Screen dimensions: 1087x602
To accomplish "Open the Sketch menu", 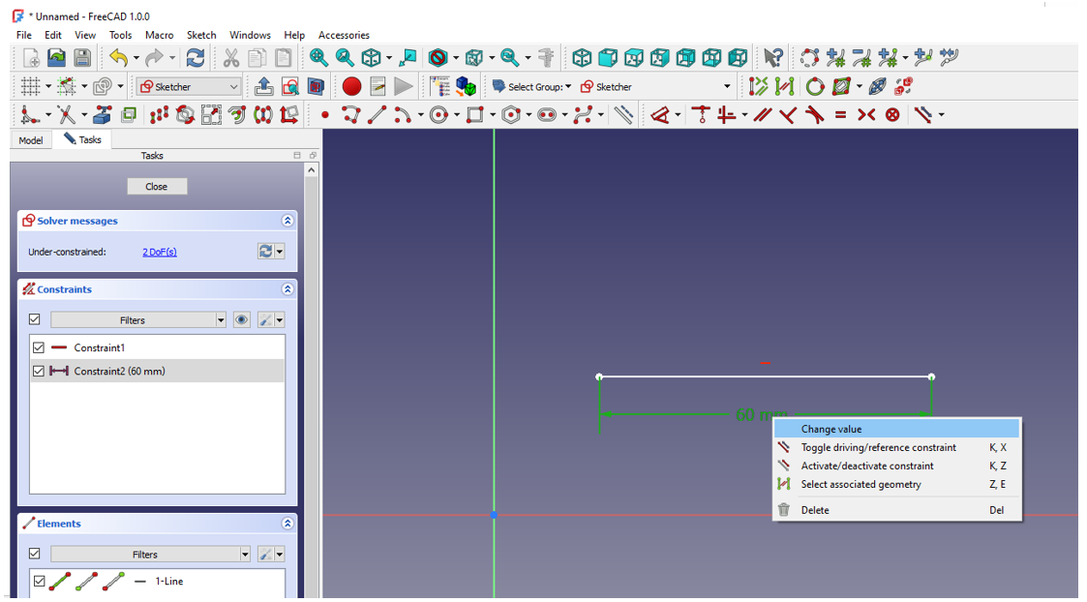I will [x=201, y=35].
